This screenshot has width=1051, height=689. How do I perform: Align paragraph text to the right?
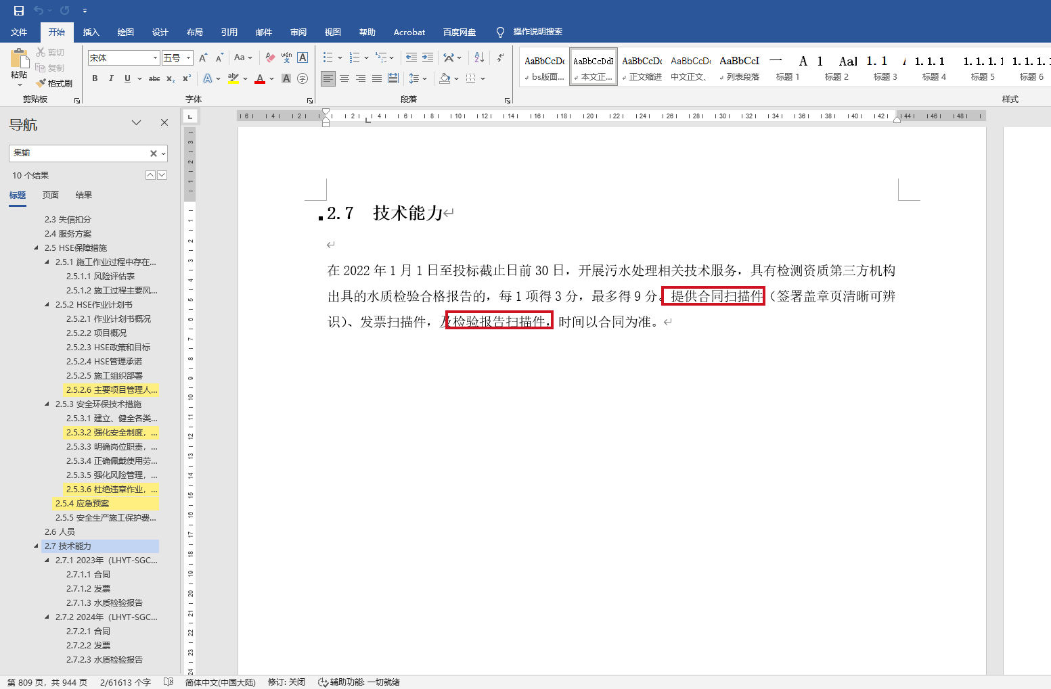pos(361,78)
